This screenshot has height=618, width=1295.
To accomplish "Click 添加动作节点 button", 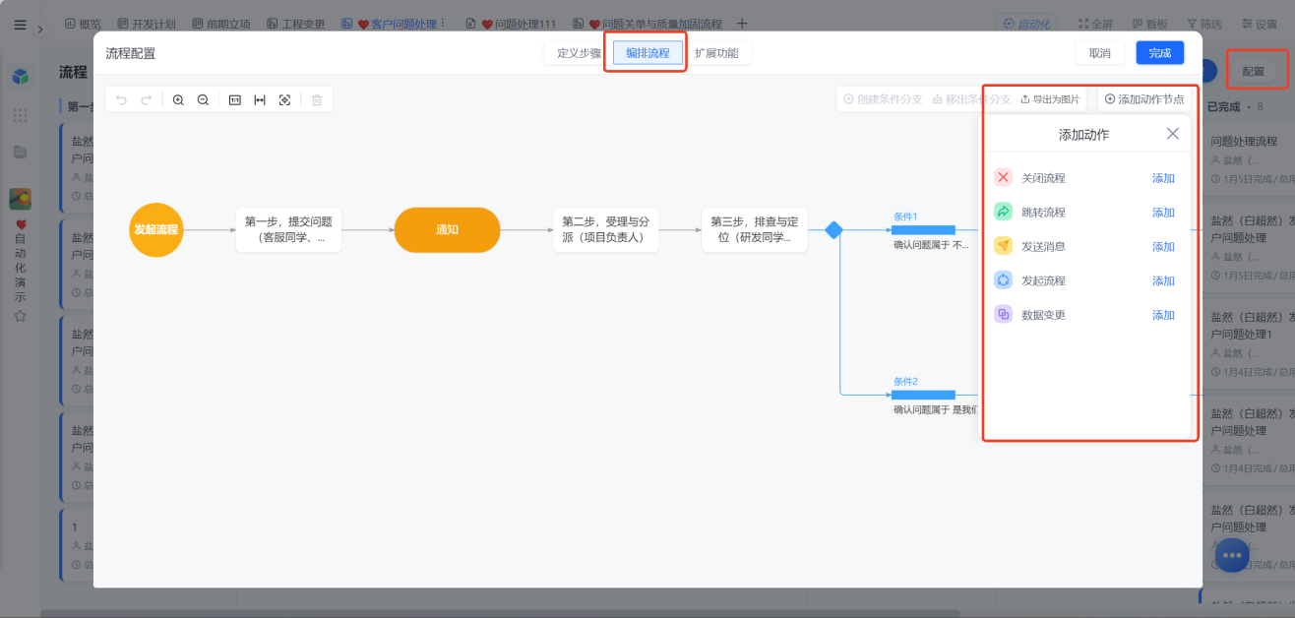I will click(1144, 99).
